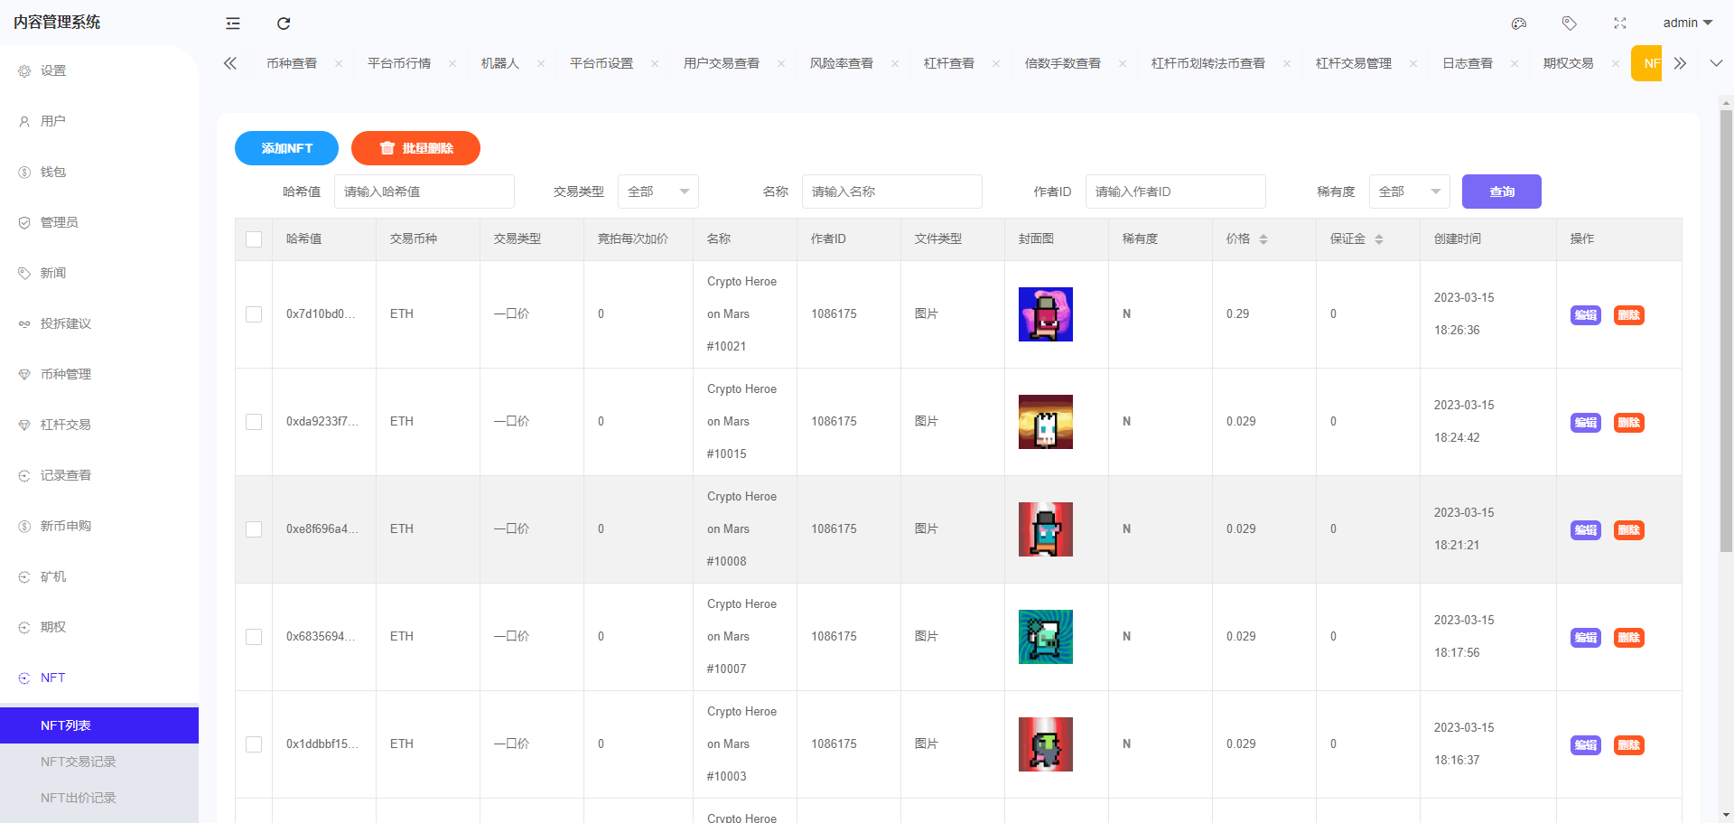Select the checkbox on the #10015 row
The width and height of the screenshot is (1734, 823).
click(254, 422)
